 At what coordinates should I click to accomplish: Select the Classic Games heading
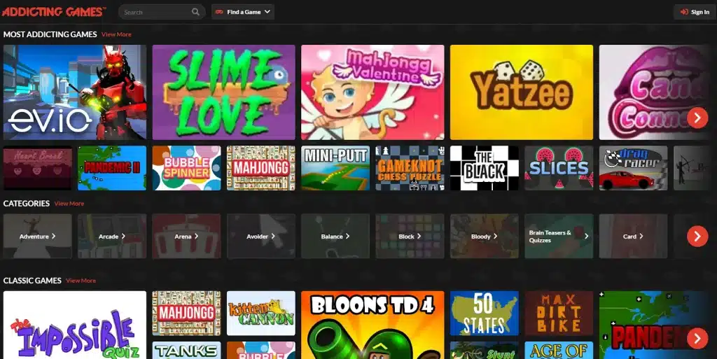click(32, 281)
